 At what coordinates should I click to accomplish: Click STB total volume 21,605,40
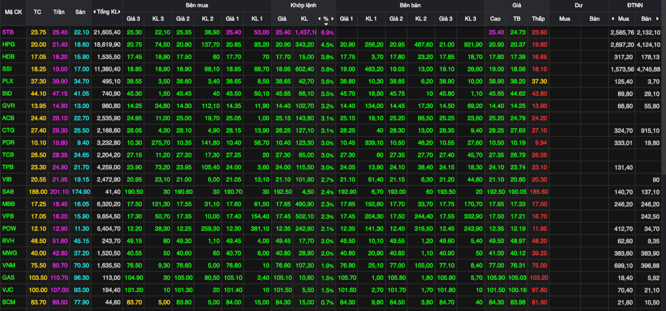pyautogui.click(x=107, y=33)
